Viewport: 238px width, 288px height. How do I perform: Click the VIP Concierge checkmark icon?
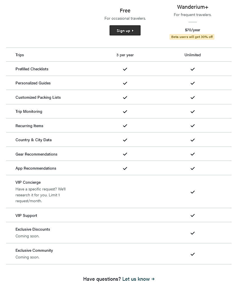[x=193, y=192]
